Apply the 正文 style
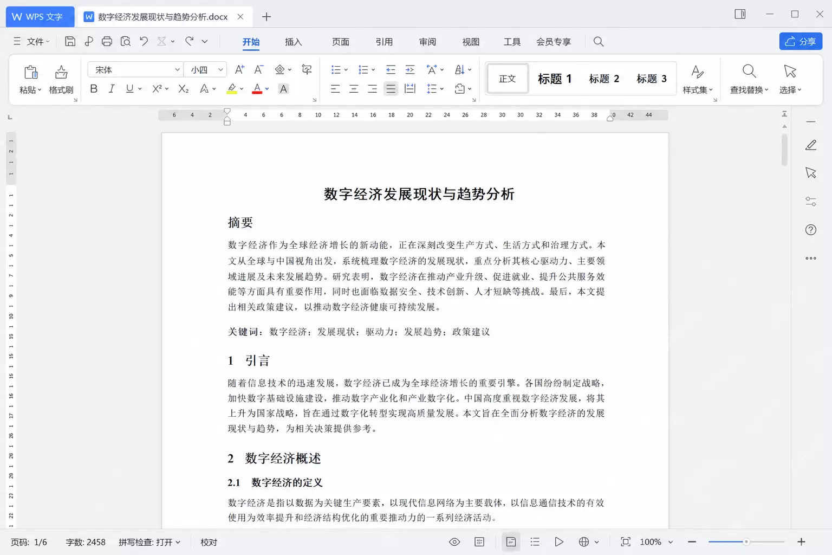The height and width of the screenshot is (555, 832). 508,79
